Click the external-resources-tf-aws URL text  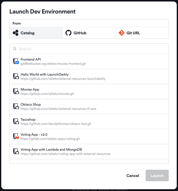58,109
